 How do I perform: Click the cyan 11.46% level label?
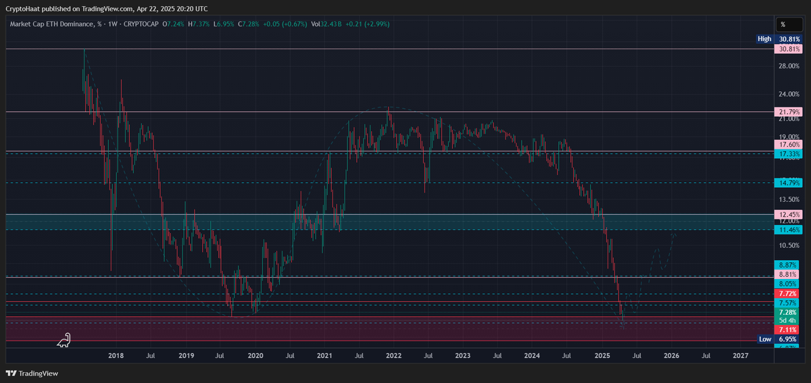point(789,230)
